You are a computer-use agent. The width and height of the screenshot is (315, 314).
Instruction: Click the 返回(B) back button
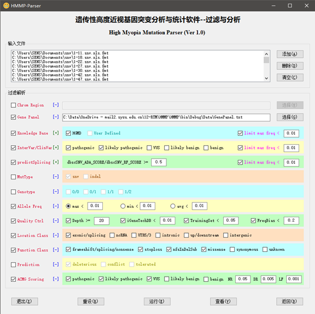coord(289,301)
